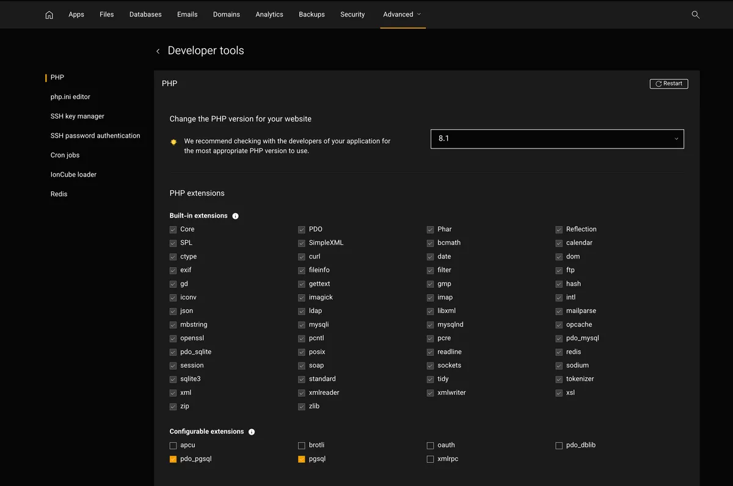Viewport: 733px width, 486px height.
Task: Click the zlib extension label
Action: click(314, 406)
